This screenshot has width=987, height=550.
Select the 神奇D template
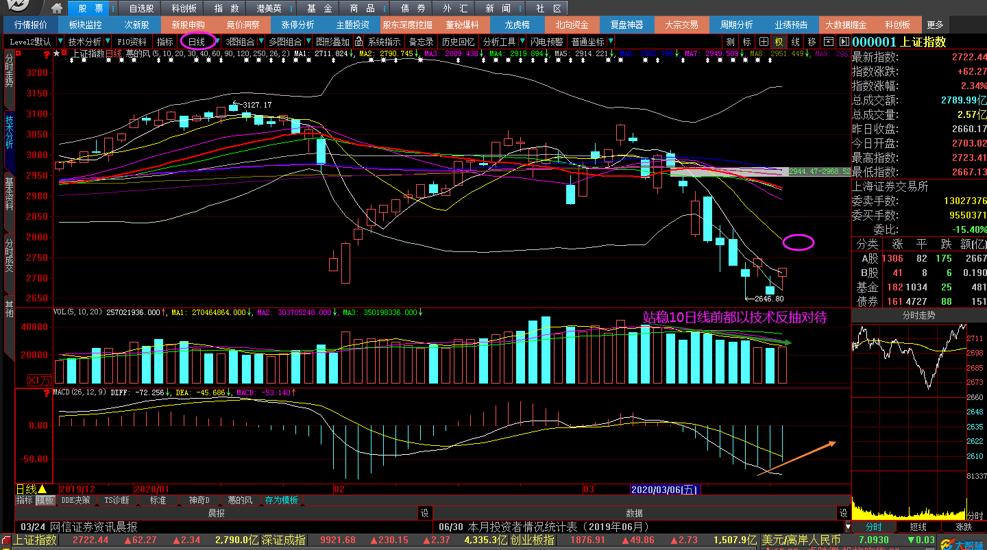[199, 501]
